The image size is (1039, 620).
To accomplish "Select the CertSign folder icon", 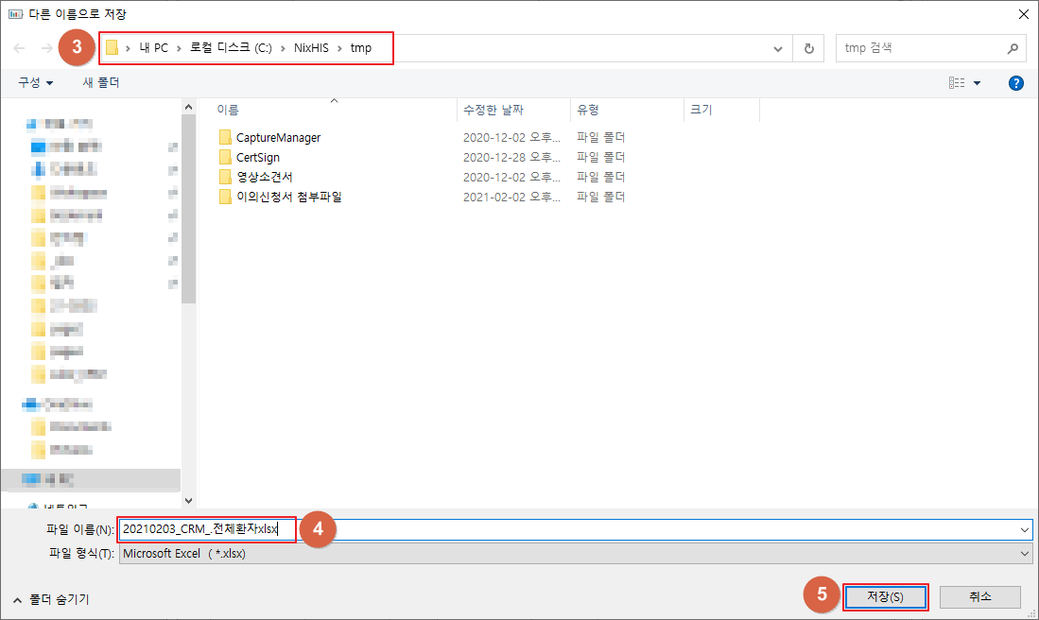I will (225, 158).
